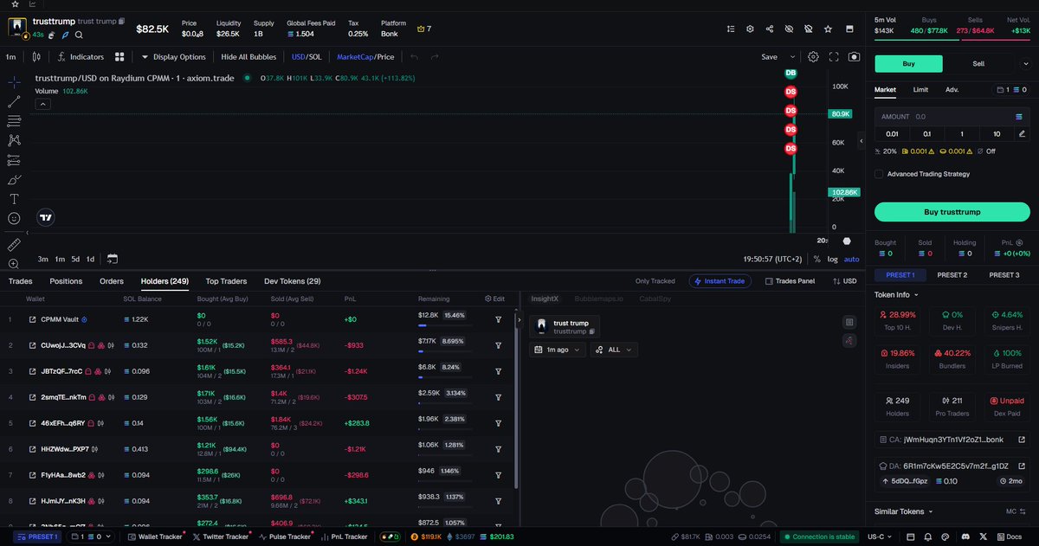The width and height of the screenshot is (1039, 546).
Task: Enable Advanced Trading Strategy checkbox
Action: [x=879, y=174]
